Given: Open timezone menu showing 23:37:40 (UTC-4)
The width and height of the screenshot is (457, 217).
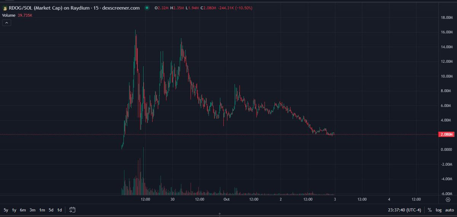Looking at the screenshot, I should click(x=405, y=210).
